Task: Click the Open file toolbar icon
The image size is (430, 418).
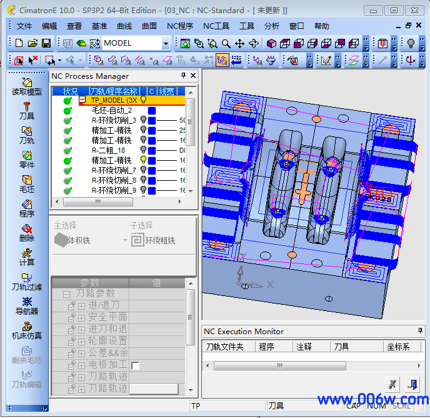Action: (x=32, y=43)
